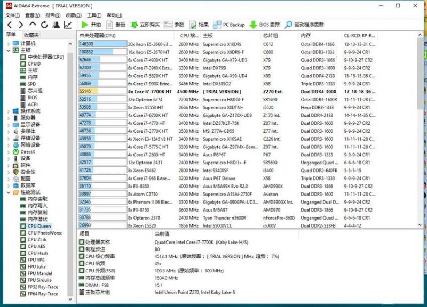Open 参数 parameters toolbar button

(x=175, y=25)
